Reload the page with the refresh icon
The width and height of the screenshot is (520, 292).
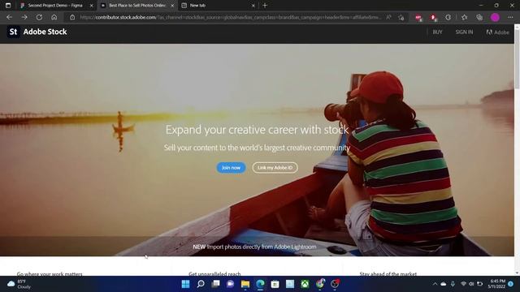click(x=39, y=17)
